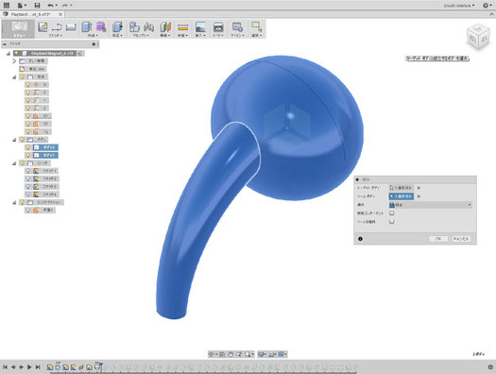Click the Save icon in the top bar
Image resolution: width=496 pixels, height=374 pixels.
[x=37, y=6]
